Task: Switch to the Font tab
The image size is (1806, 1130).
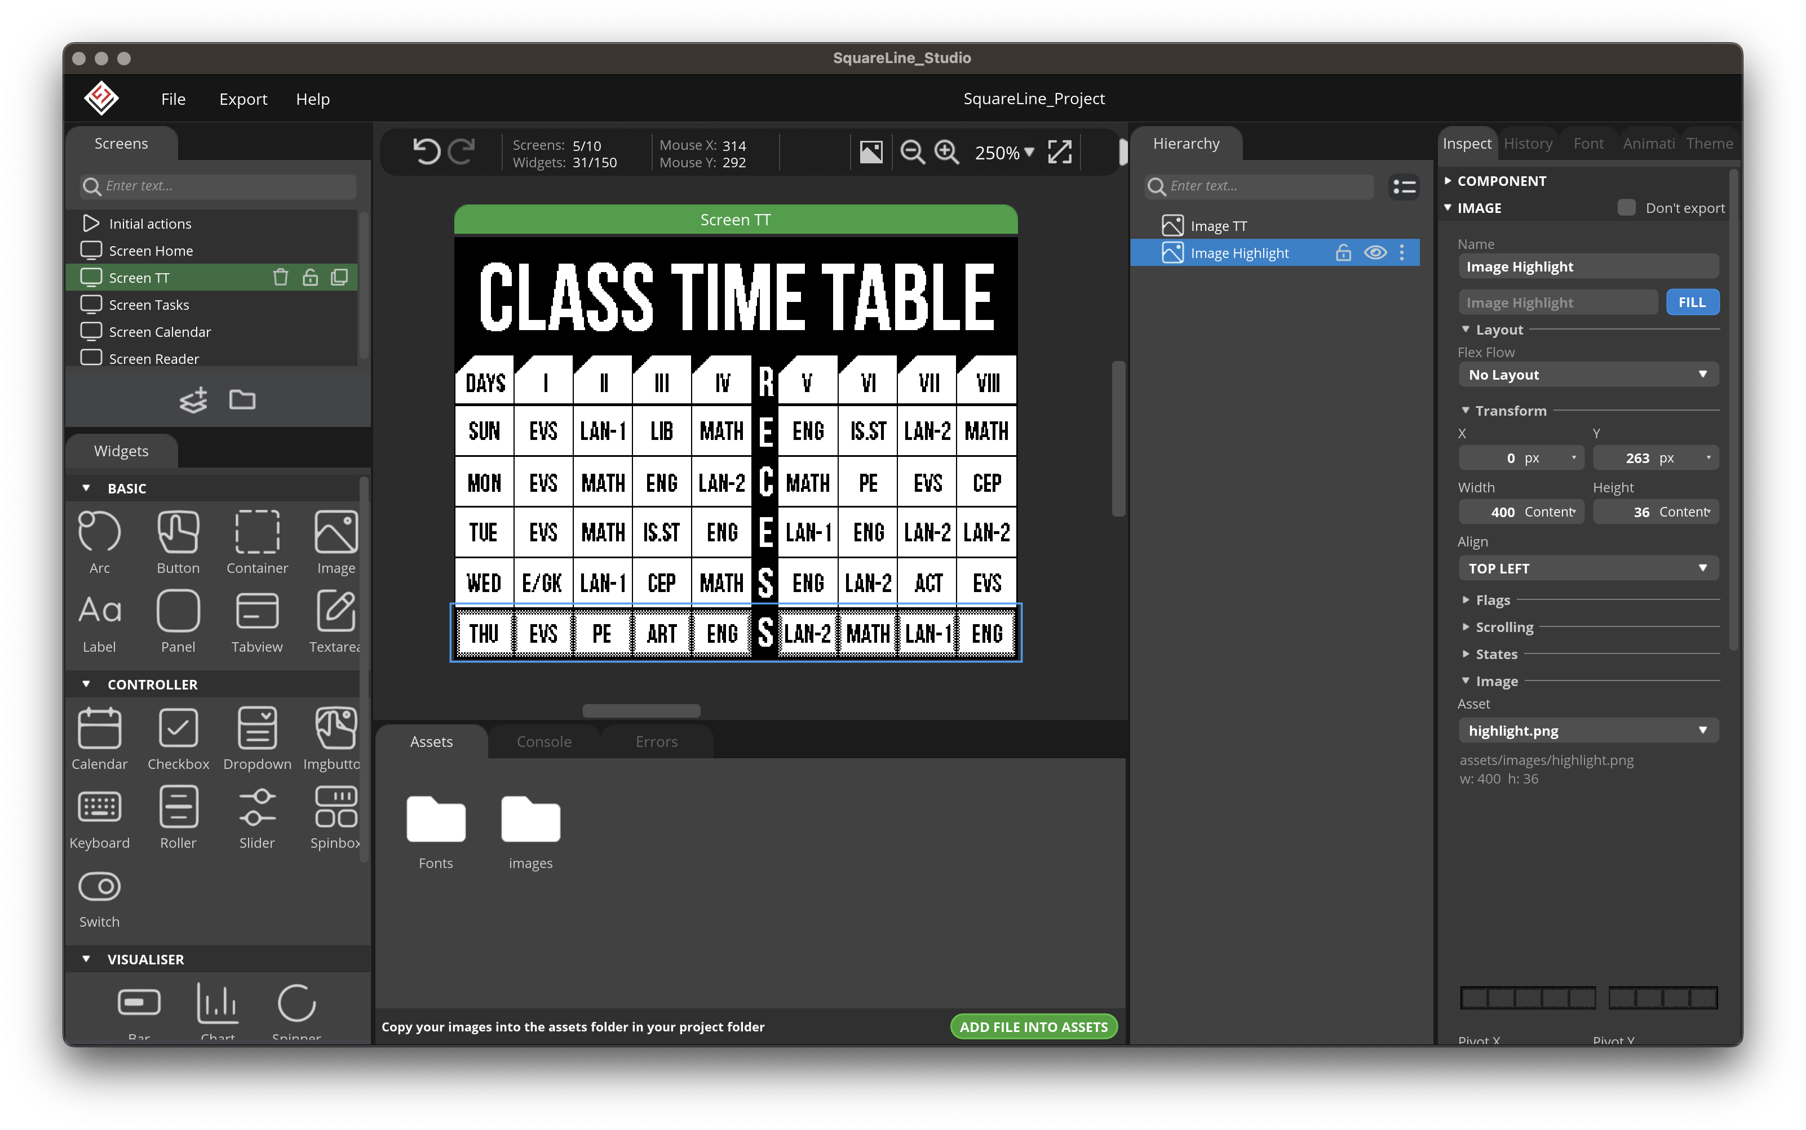Action: click(x=1588, y=144)
